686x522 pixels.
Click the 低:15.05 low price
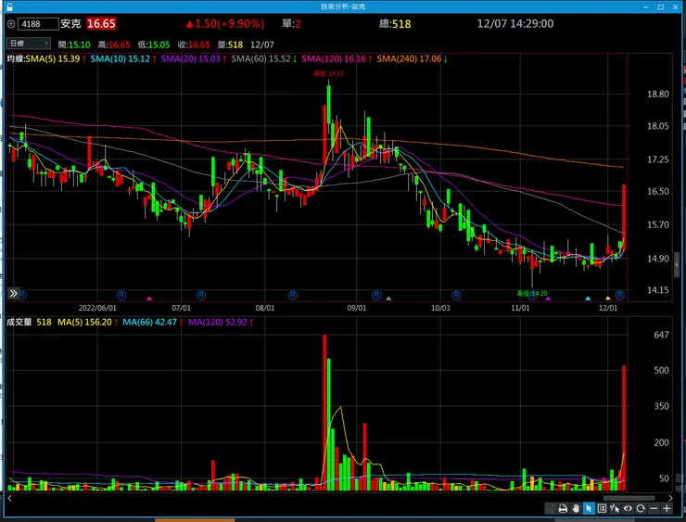click(154, 45)
